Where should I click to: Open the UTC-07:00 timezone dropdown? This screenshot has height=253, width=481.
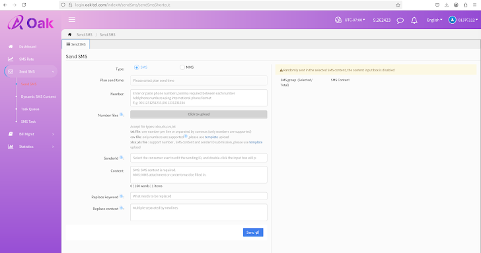pos(355,20)
